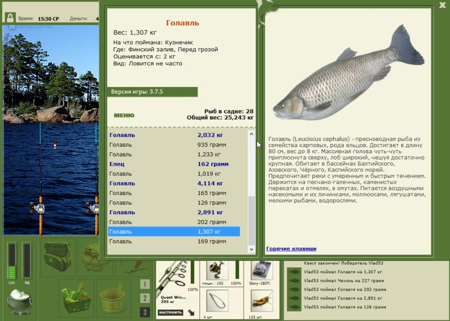Click fish icon beside Голавля на 1,307 кг message
Image resolution: width=450 pixels, height=321 pixels.
294,272
